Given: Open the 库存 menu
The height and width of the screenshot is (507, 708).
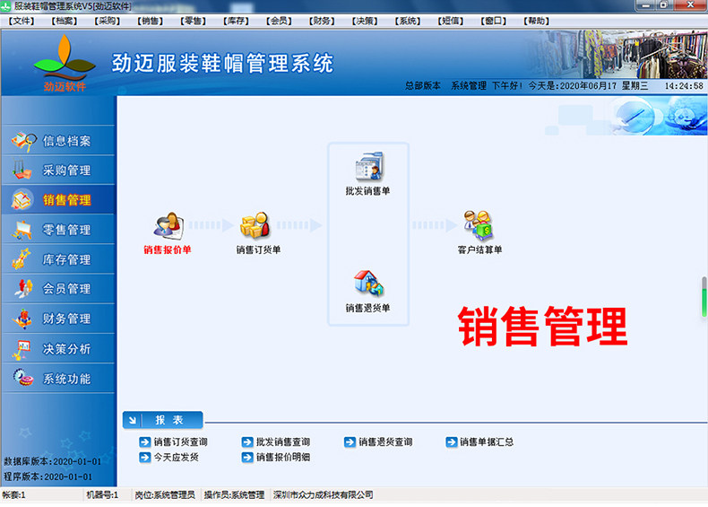Looking at the screenshot, I should (236, 21).
